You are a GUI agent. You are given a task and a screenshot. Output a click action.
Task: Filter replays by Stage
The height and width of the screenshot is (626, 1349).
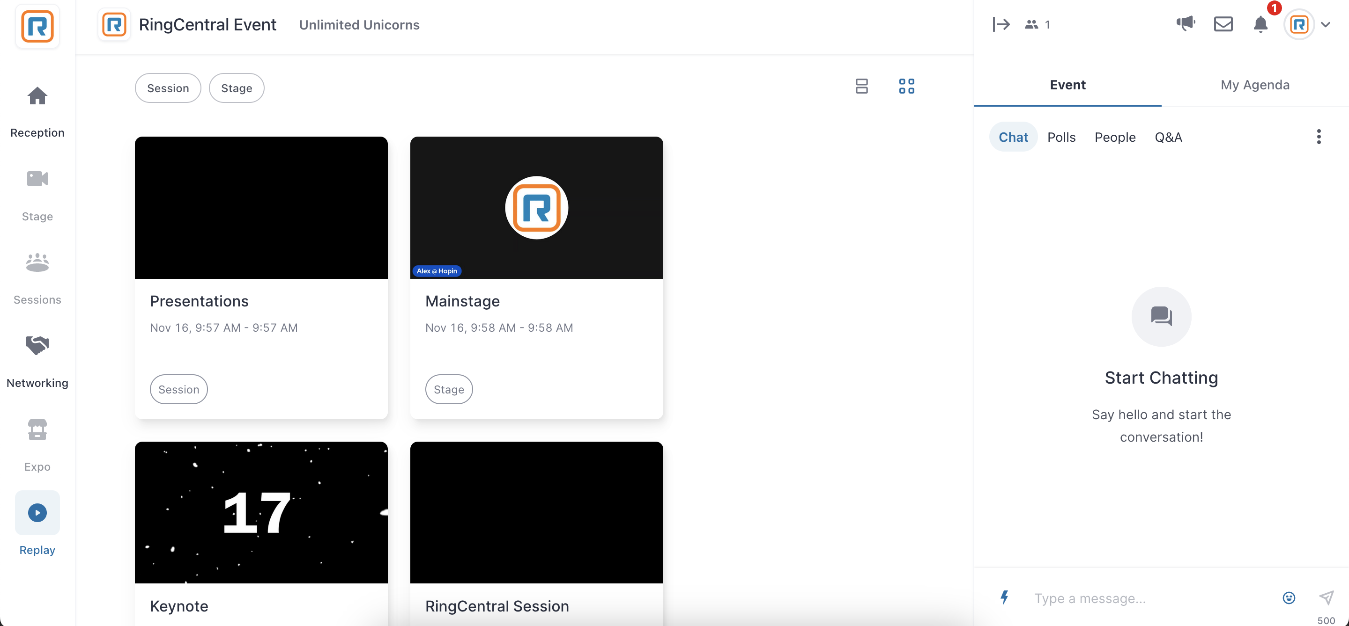click(x=237, y=88)
